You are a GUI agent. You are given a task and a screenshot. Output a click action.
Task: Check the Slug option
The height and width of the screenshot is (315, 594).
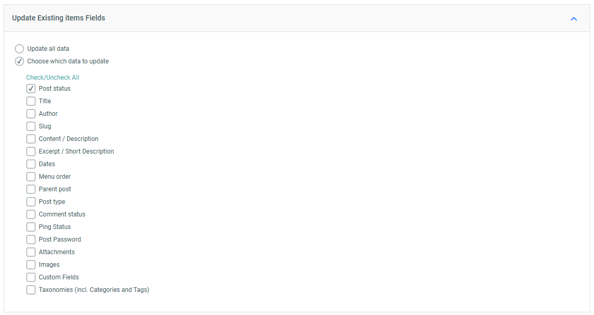(31, 126)
